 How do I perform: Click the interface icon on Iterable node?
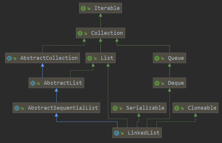point(84,8)
